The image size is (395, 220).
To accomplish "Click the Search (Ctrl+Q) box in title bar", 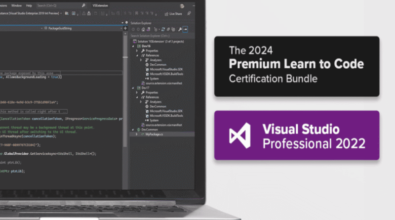I will click(x=61, y=5).
